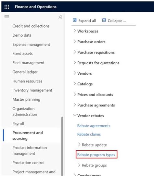
Task: Click the Rebate groups label
Action: pos(94,165)
